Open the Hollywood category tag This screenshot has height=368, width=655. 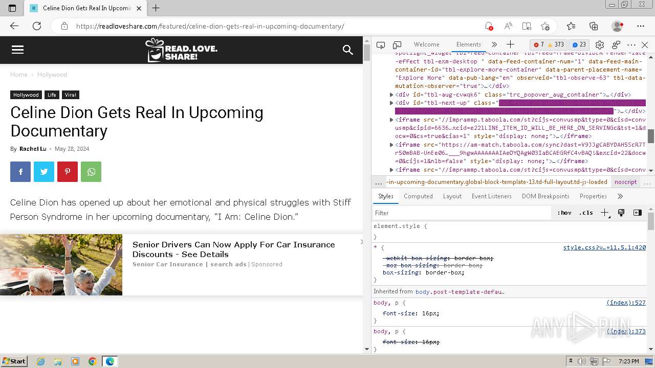pyautogui.click(x=26, y=95)
